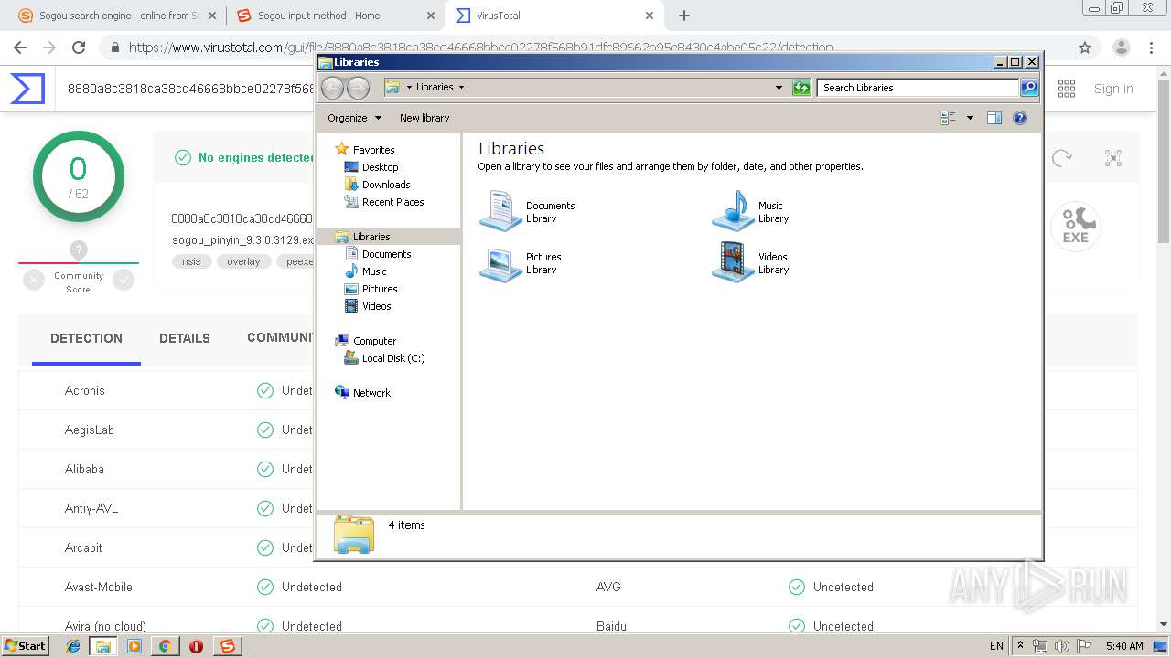This screenshot has height=658, width=1171.
Task: Select Pictures under Libraries tree
Action: tap(380, 289)
